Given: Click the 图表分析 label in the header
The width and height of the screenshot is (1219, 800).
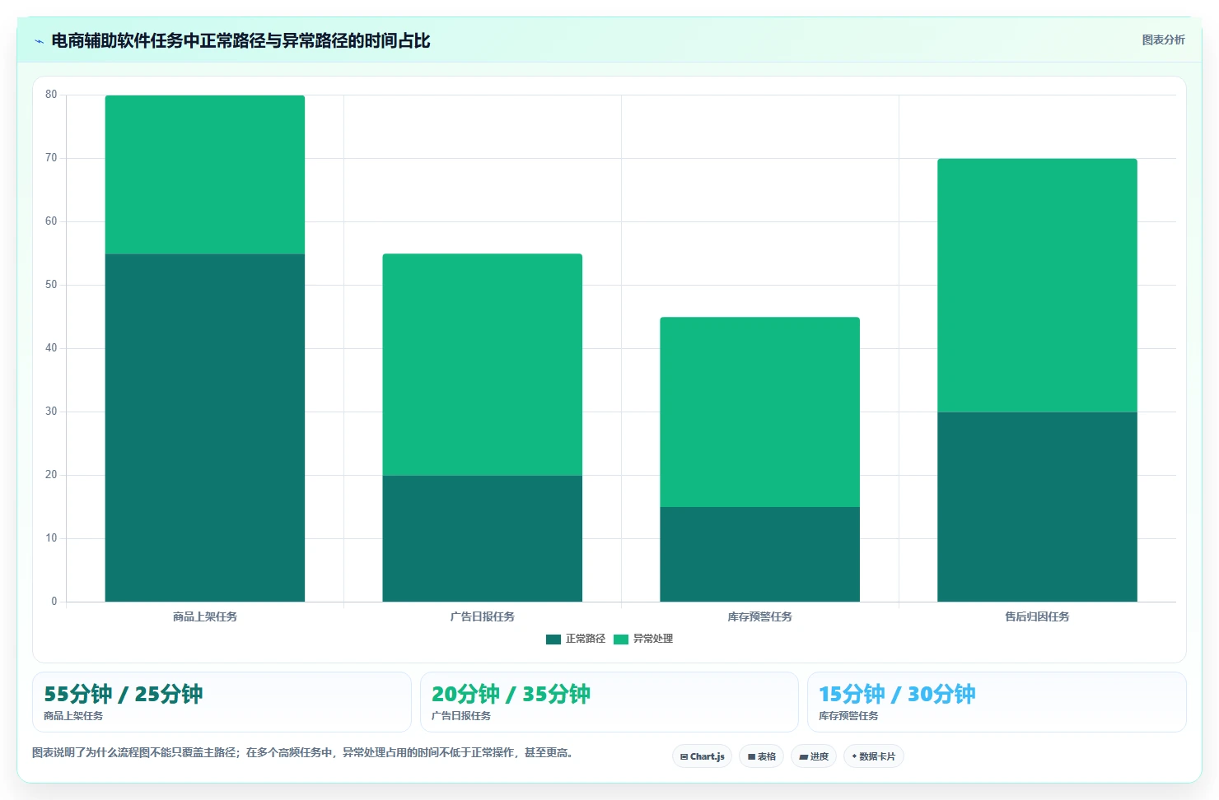Looking at the screenshot, I should point(1163,40).
